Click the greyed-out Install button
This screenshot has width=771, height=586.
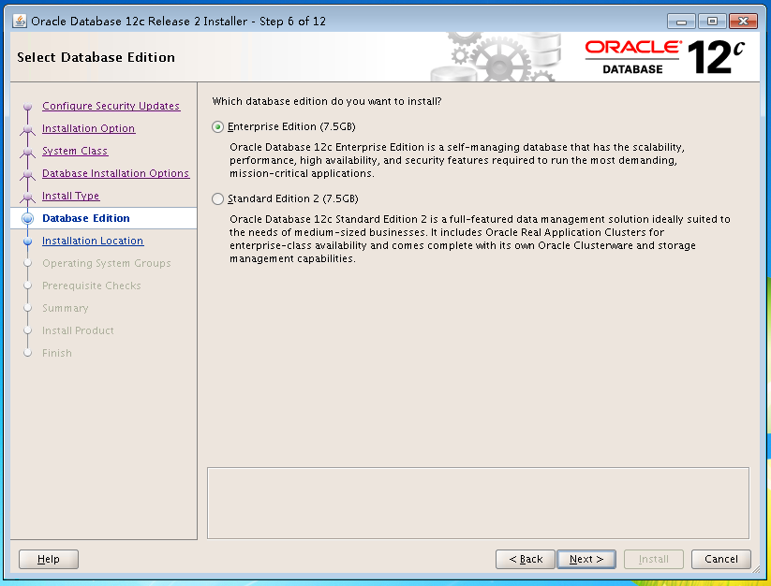[654, 559]
